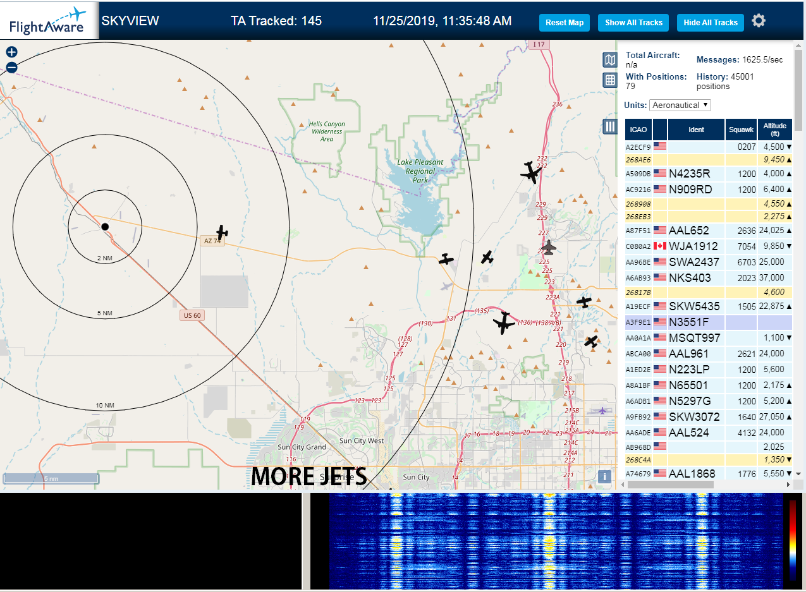Select yellow row with ICAO 268908

pos(709,204)
